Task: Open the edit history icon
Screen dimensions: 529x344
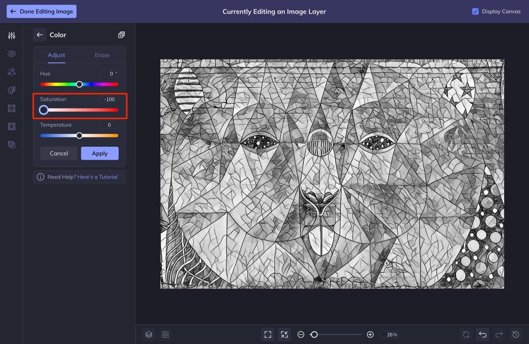Action: click(516, 334)
